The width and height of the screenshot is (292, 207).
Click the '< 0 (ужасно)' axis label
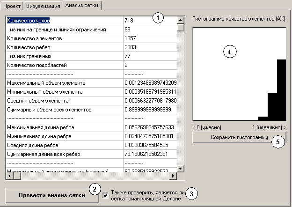(x=207, y=127)
